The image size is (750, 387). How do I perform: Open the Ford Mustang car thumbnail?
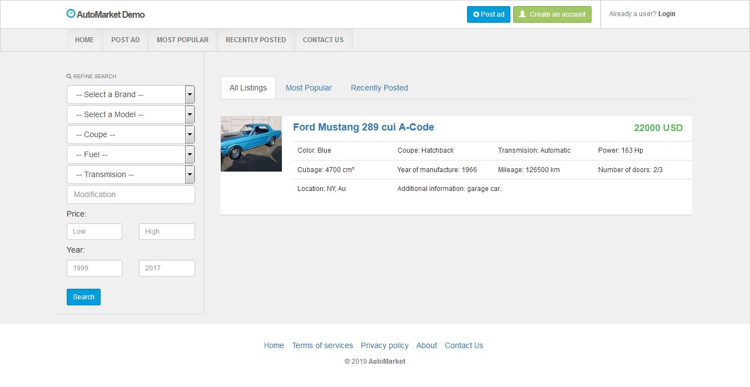(x=251, y=144)
